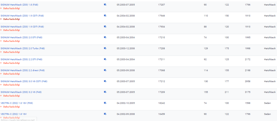Click engine capacity value '3175'

tap(248, 92)
